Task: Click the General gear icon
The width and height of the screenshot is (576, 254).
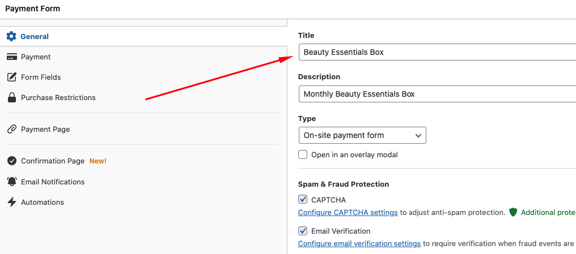Action: 11,36
